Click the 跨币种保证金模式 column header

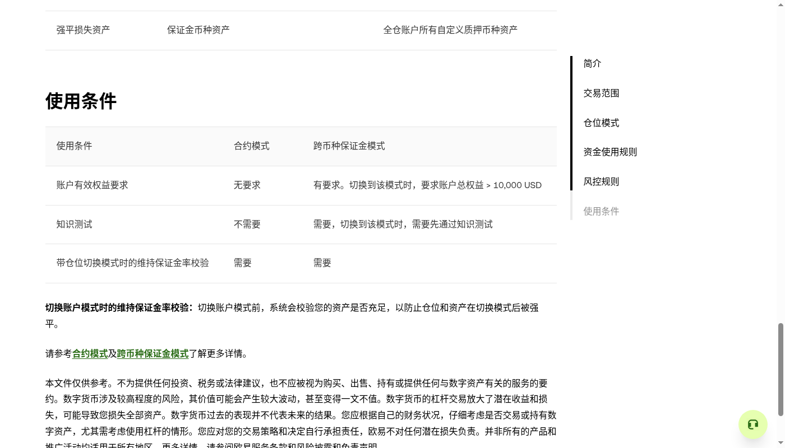pyautogui.click(x=349, y=146)
